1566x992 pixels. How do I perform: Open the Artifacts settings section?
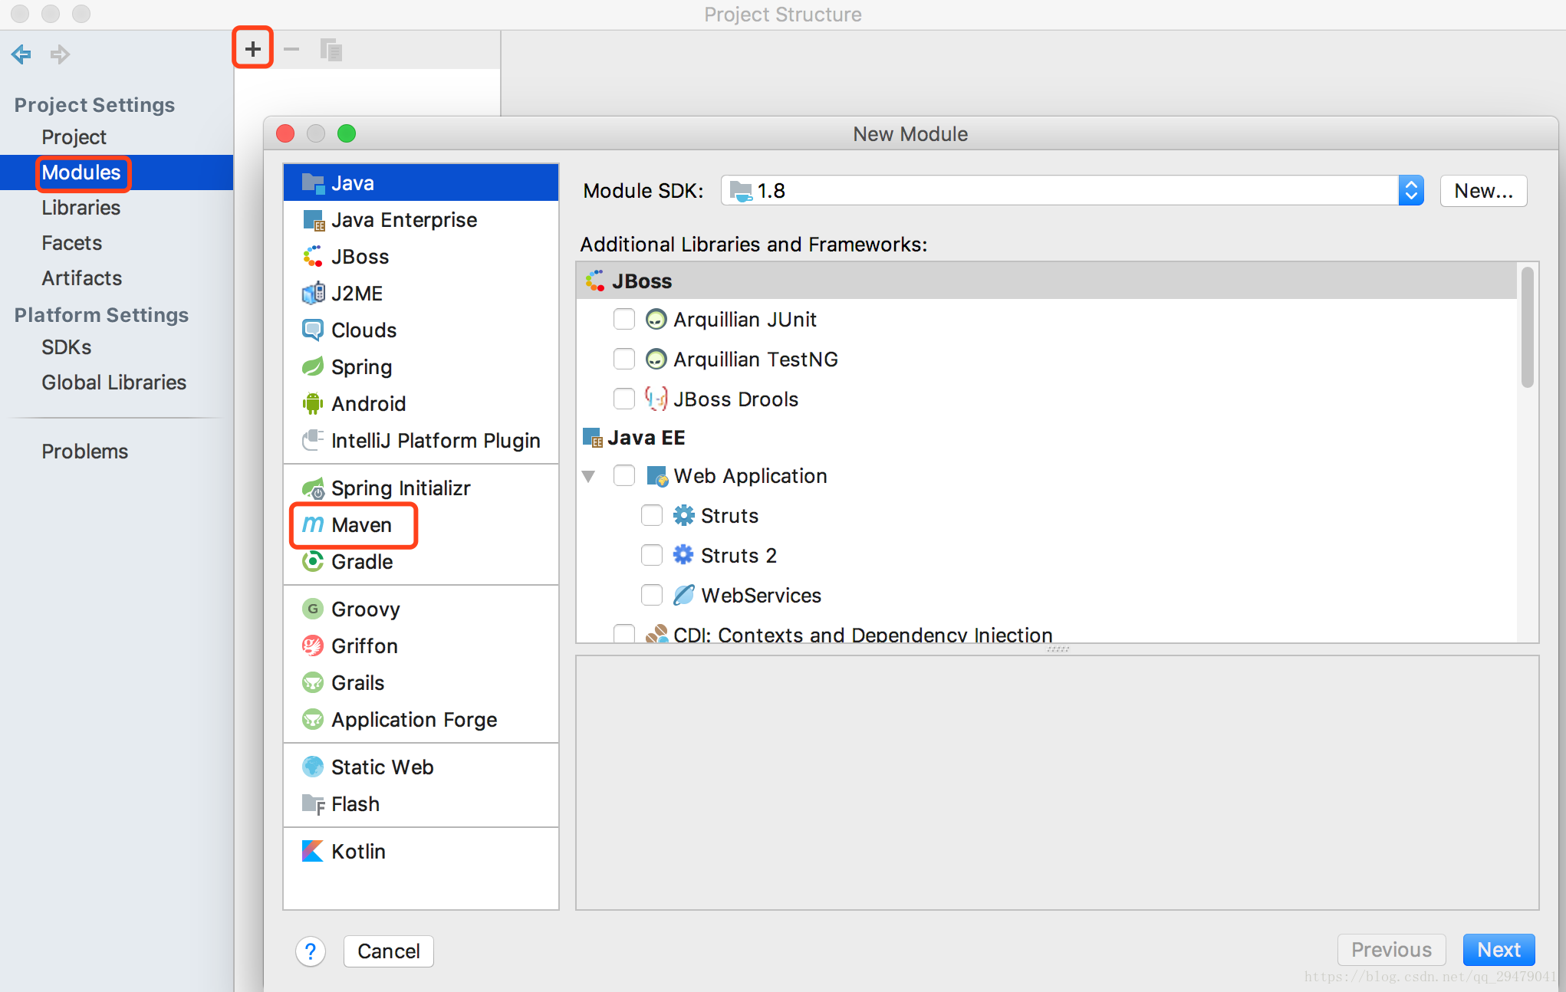81,278
